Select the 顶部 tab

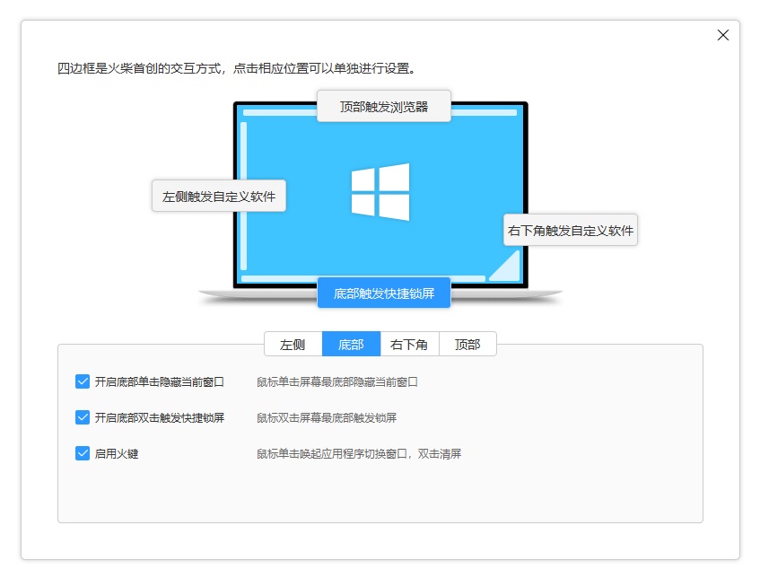(467, 344)
